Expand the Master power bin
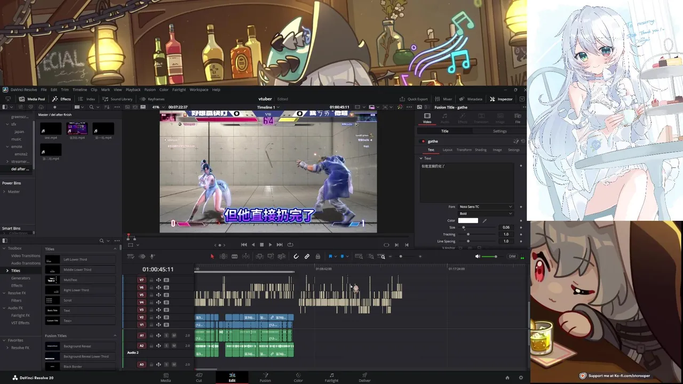This screenshot has width=683, height=384. (x=4, y=191)
